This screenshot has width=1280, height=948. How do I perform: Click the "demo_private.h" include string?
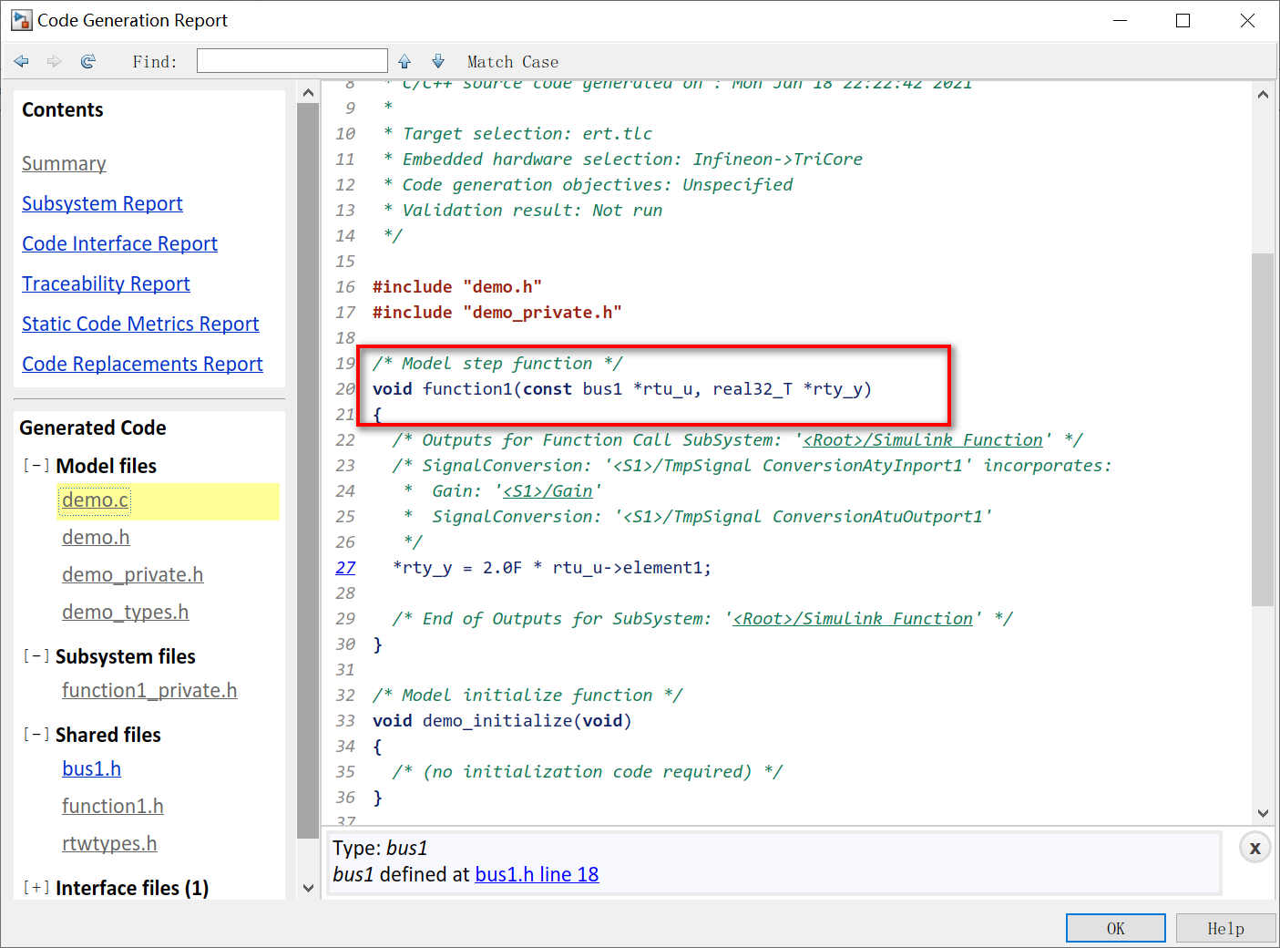point(542,313)
